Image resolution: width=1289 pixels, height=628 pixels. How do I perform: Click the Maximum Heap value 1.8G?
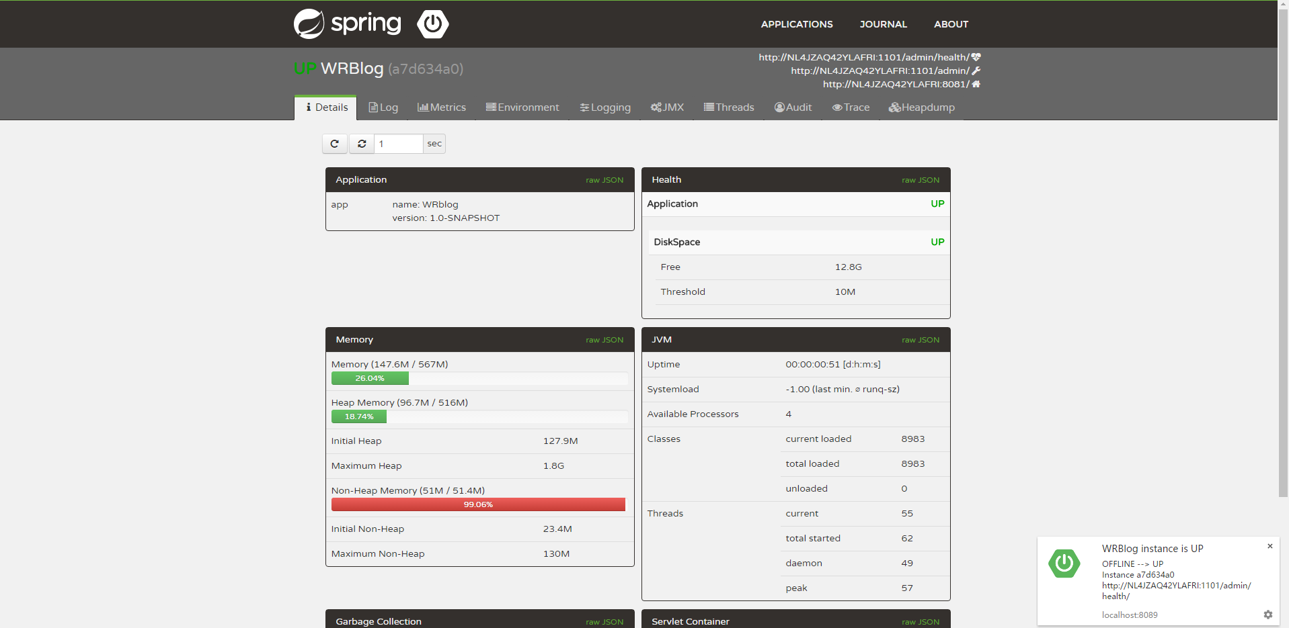coord(553,465)
